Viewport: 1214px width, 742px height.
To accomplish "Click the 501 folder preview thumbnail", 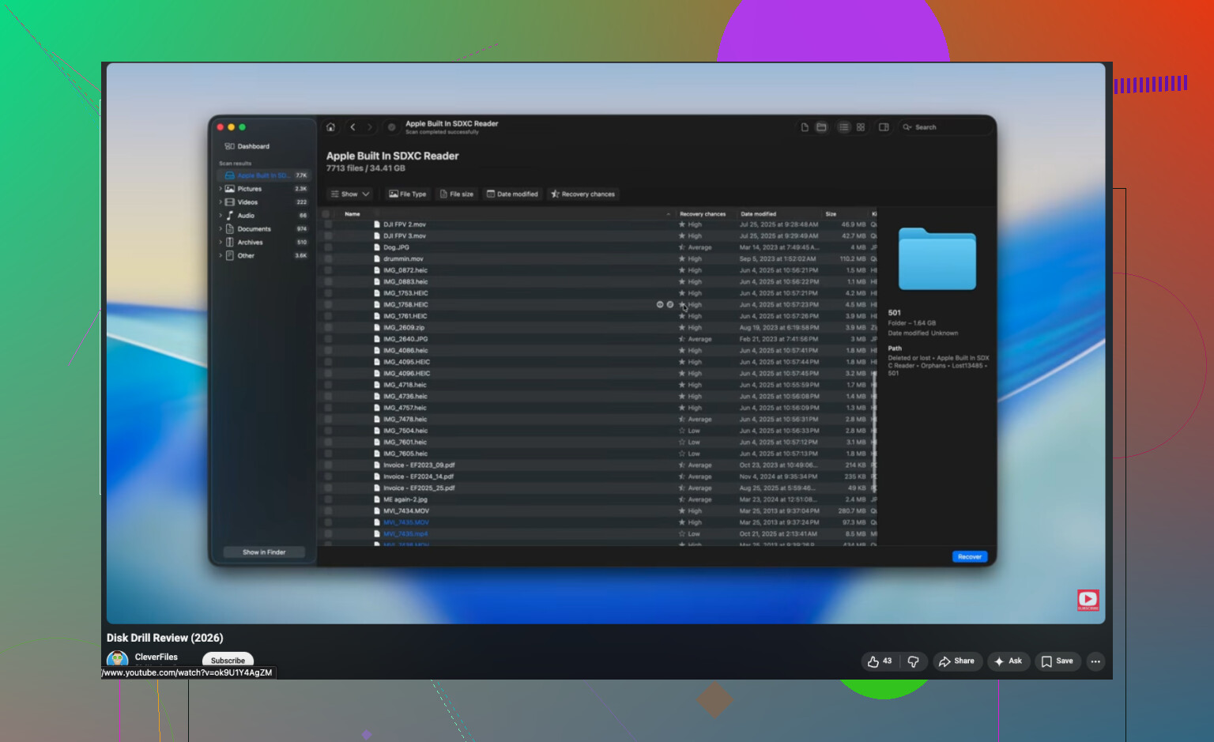I will 937,259.
